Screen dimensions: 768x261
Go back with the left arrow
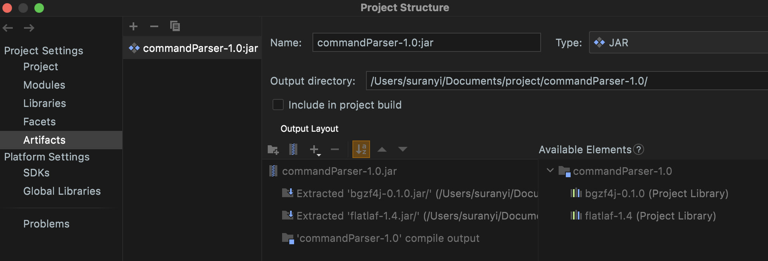8,28
